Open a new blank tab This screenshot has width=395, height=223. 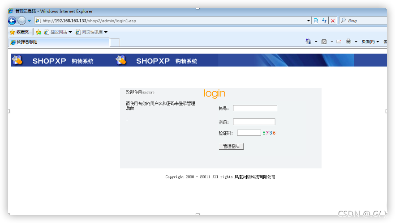[x=115, y=42]
